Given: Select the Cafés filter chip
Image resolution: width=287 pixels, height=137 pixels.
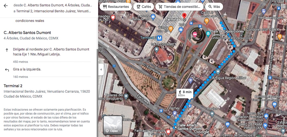Looking at the screenshot, I should point(144,7).
